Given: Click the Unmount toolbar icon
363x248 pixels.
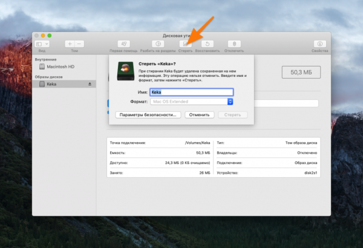Looking at the screenshot, I should (234, 44).
